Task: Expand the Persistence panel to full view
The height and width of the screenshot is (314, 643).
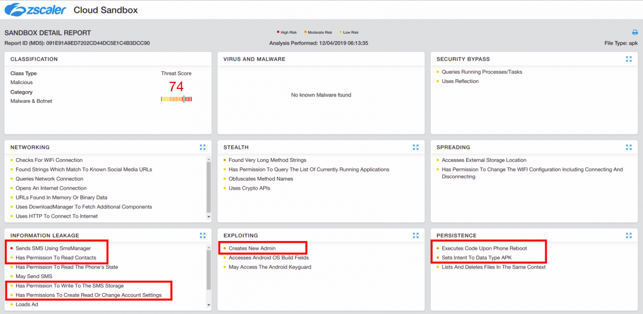Action: tap(629, 235)
